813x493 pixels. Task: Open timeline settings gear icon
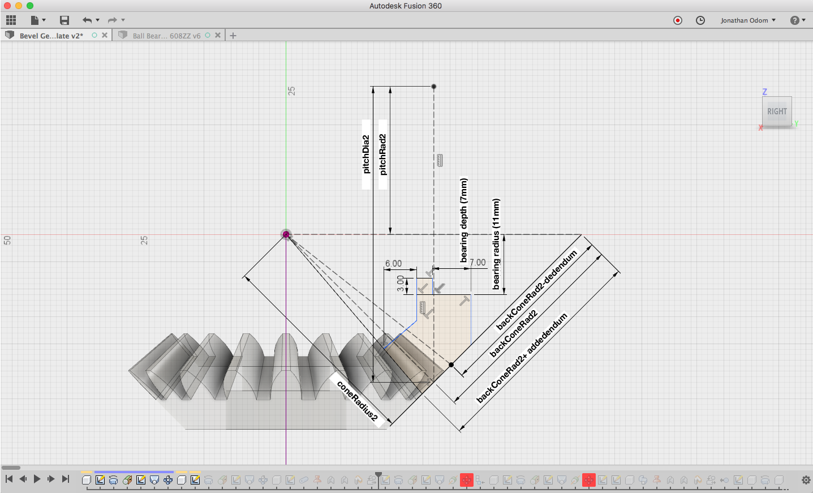tap(806, 480)
